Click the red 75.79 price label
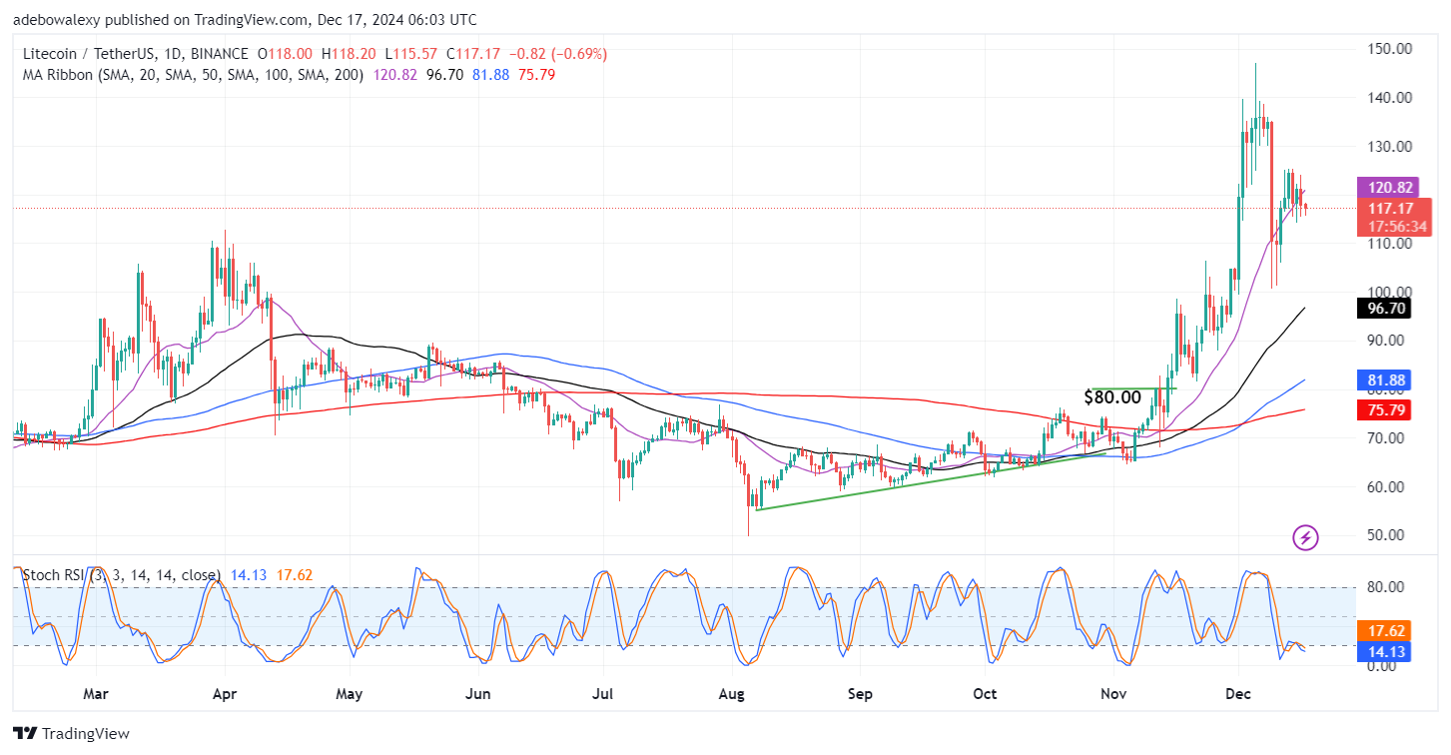Viewport: 1451px width, 755px height. pos(1382,410)
